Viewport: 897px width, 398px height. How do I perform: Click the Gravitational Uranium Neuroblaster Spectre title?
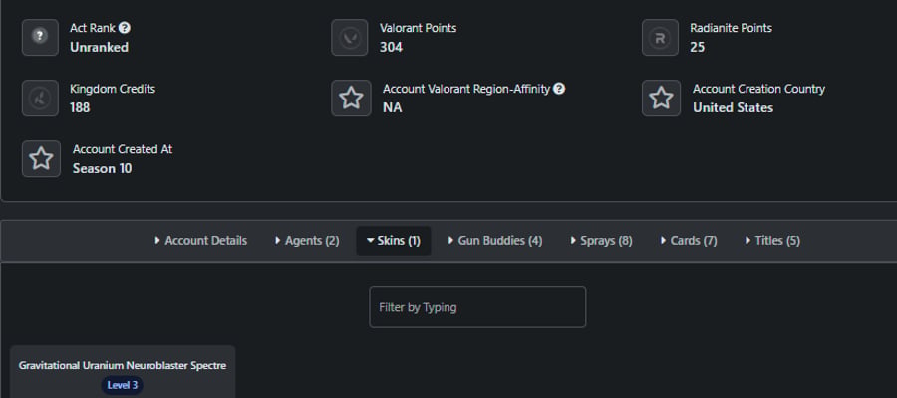123,365
